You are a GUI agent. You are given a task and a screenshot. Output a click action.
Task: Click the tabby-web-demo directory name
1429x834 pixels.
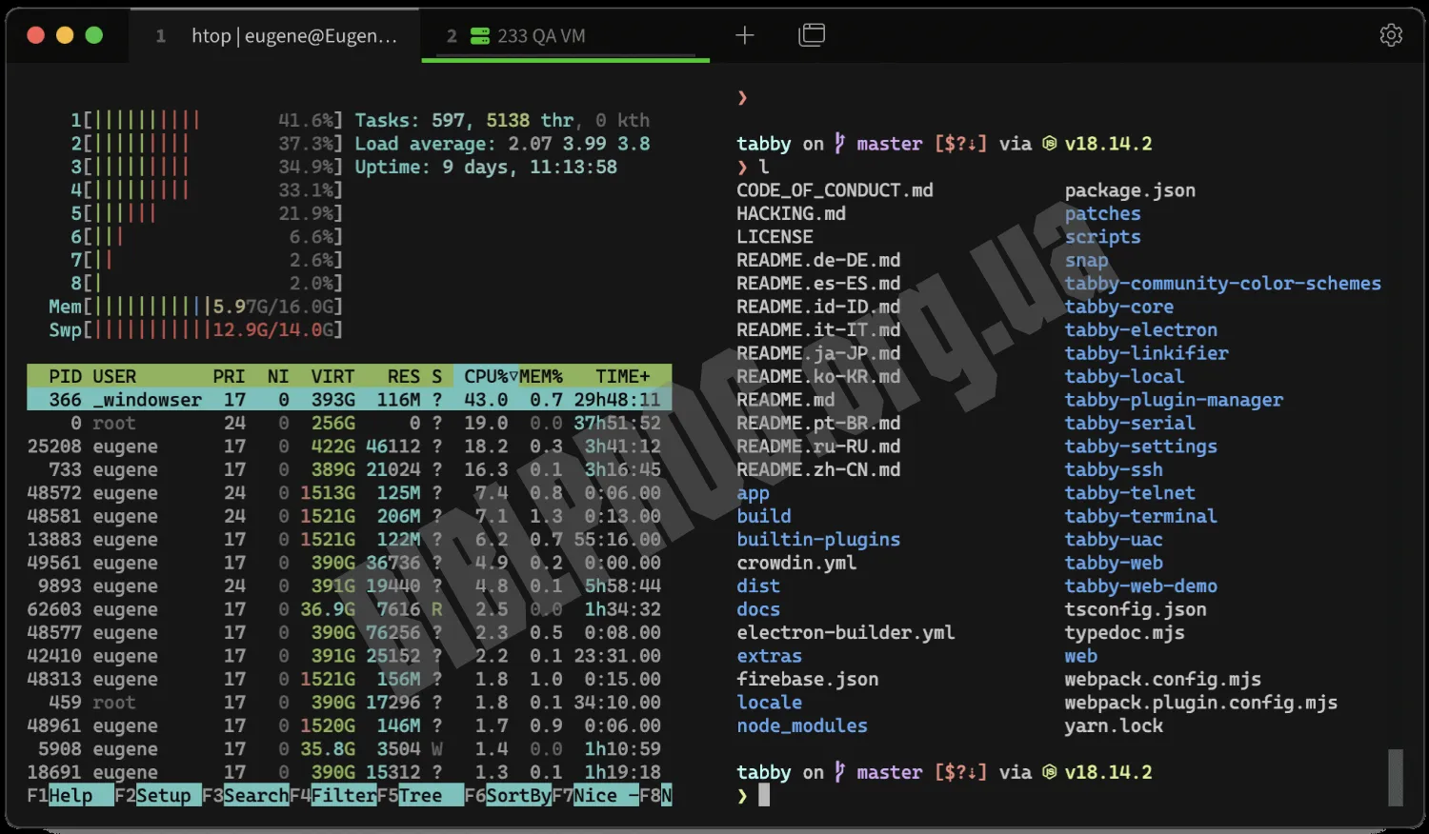pos(1141,586)
